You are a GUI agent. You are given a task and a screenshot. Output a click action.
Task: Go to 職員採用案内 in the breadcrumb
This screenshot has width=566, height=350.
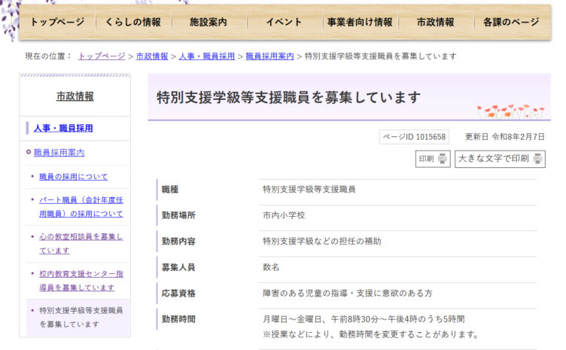269,56
